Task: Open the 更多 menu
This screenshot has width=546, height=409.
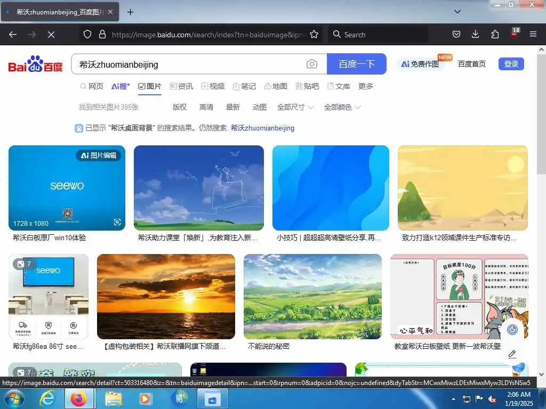Action: coord(366,86)
